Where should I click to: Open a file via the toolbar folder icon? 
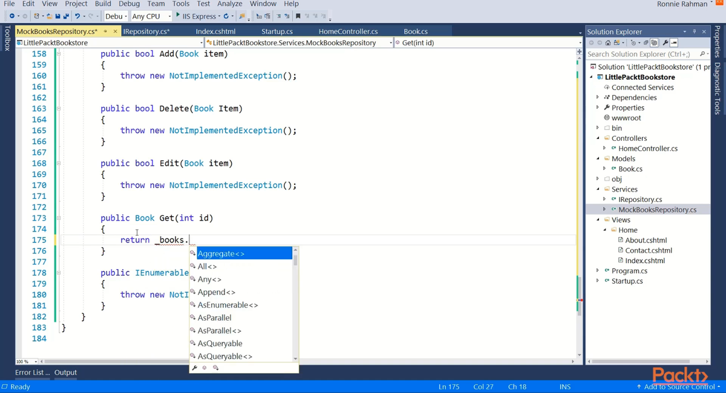pyautogui.click(x=50, y=16)
